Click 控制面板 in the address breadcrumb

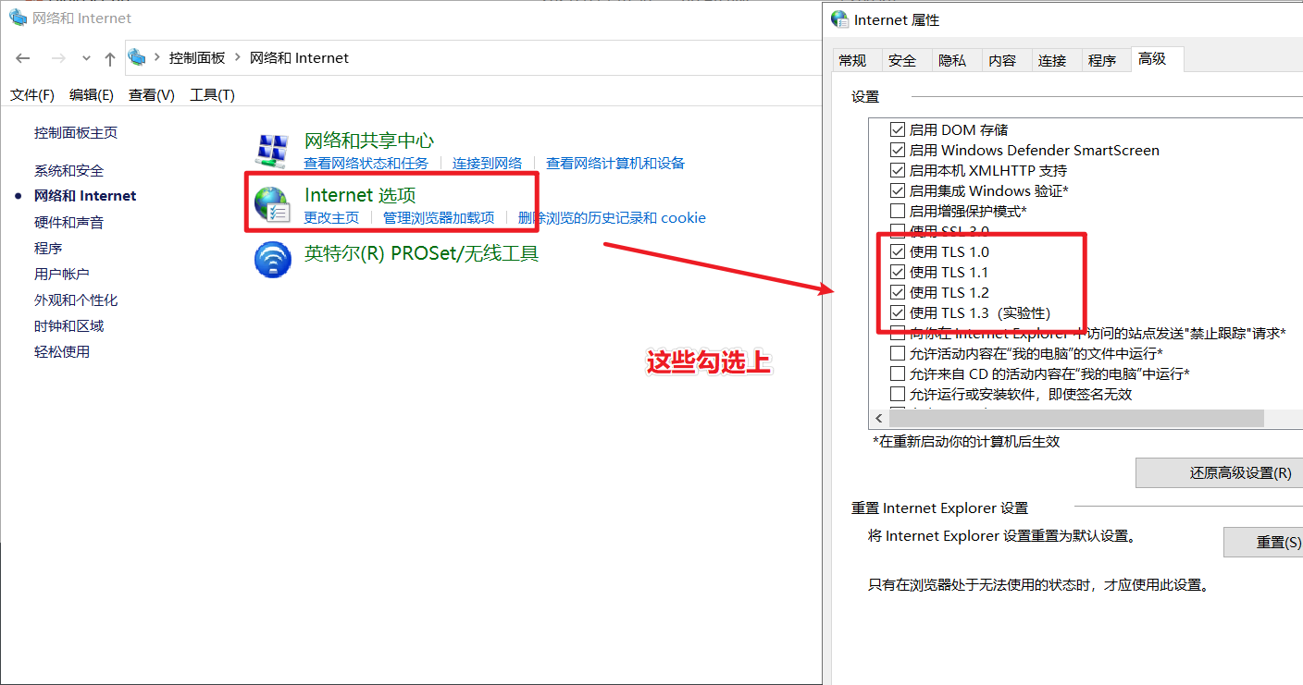coord(197,58)
